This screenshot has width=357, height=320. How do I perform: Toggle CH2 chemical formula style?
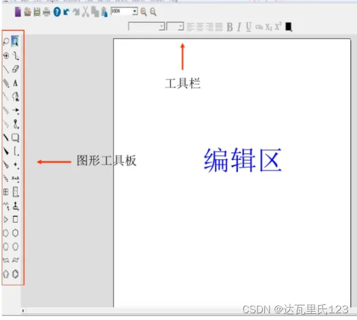[x=259, y=27]
